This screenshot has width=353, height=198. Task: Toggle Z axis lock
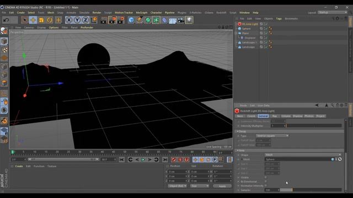tap(85, 20)
